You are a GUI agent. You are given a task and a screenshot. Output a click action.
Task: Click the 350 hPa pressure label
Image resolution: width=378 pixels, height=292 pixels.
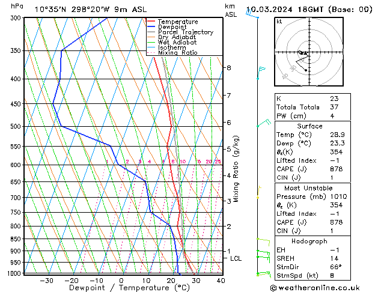[17, 51]
